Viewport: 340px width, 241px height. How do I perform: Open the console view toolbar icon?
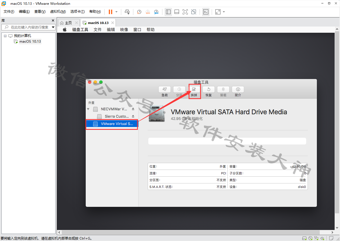click(206, 12)
